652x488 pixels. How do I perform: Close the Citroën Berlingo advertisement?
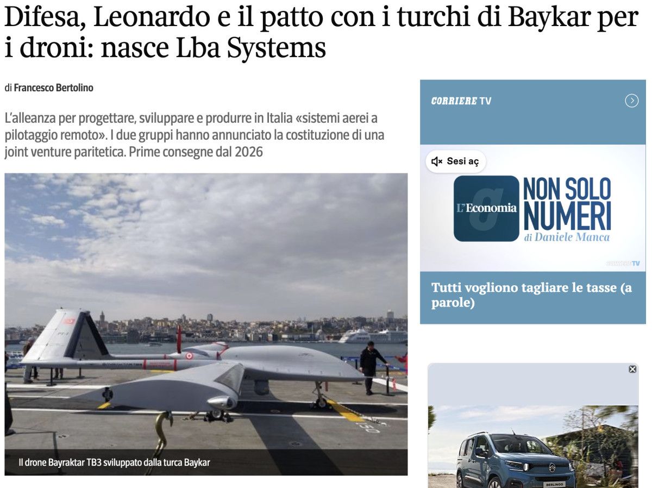[x=632, y=369]
